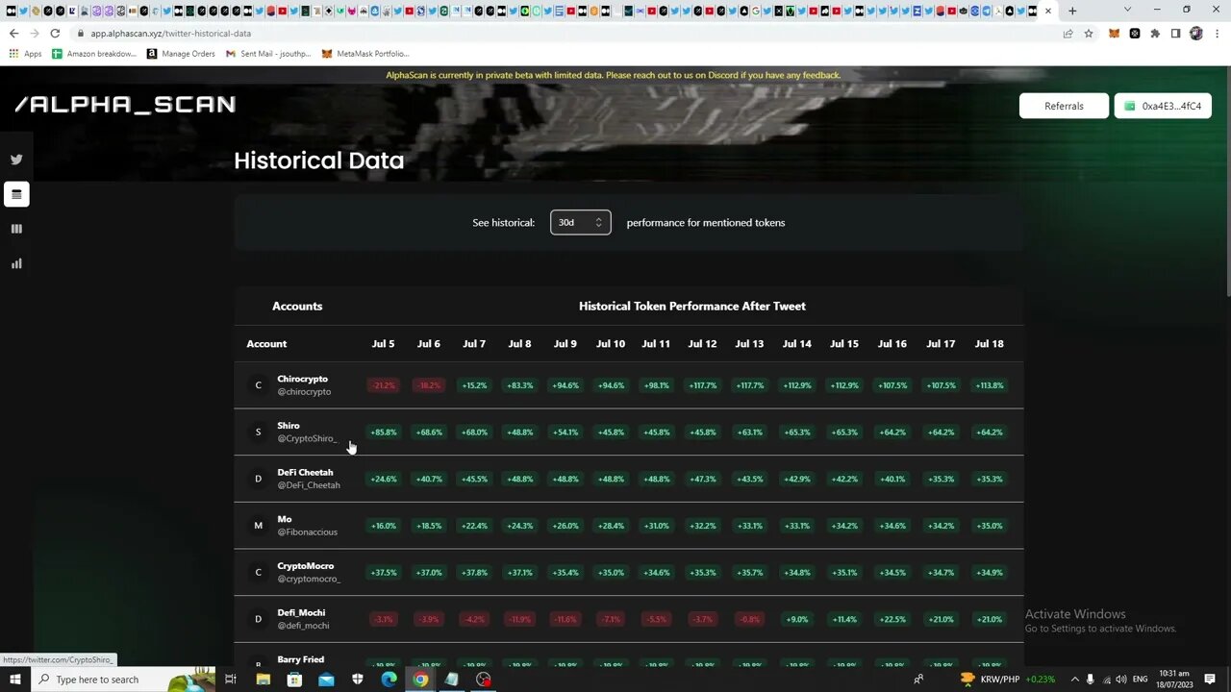Click Mo's M avatar
Screen dimensions: 1231x692
258,526
